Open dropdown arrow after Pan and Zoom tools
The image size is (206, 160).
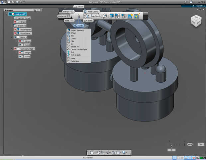105,153
